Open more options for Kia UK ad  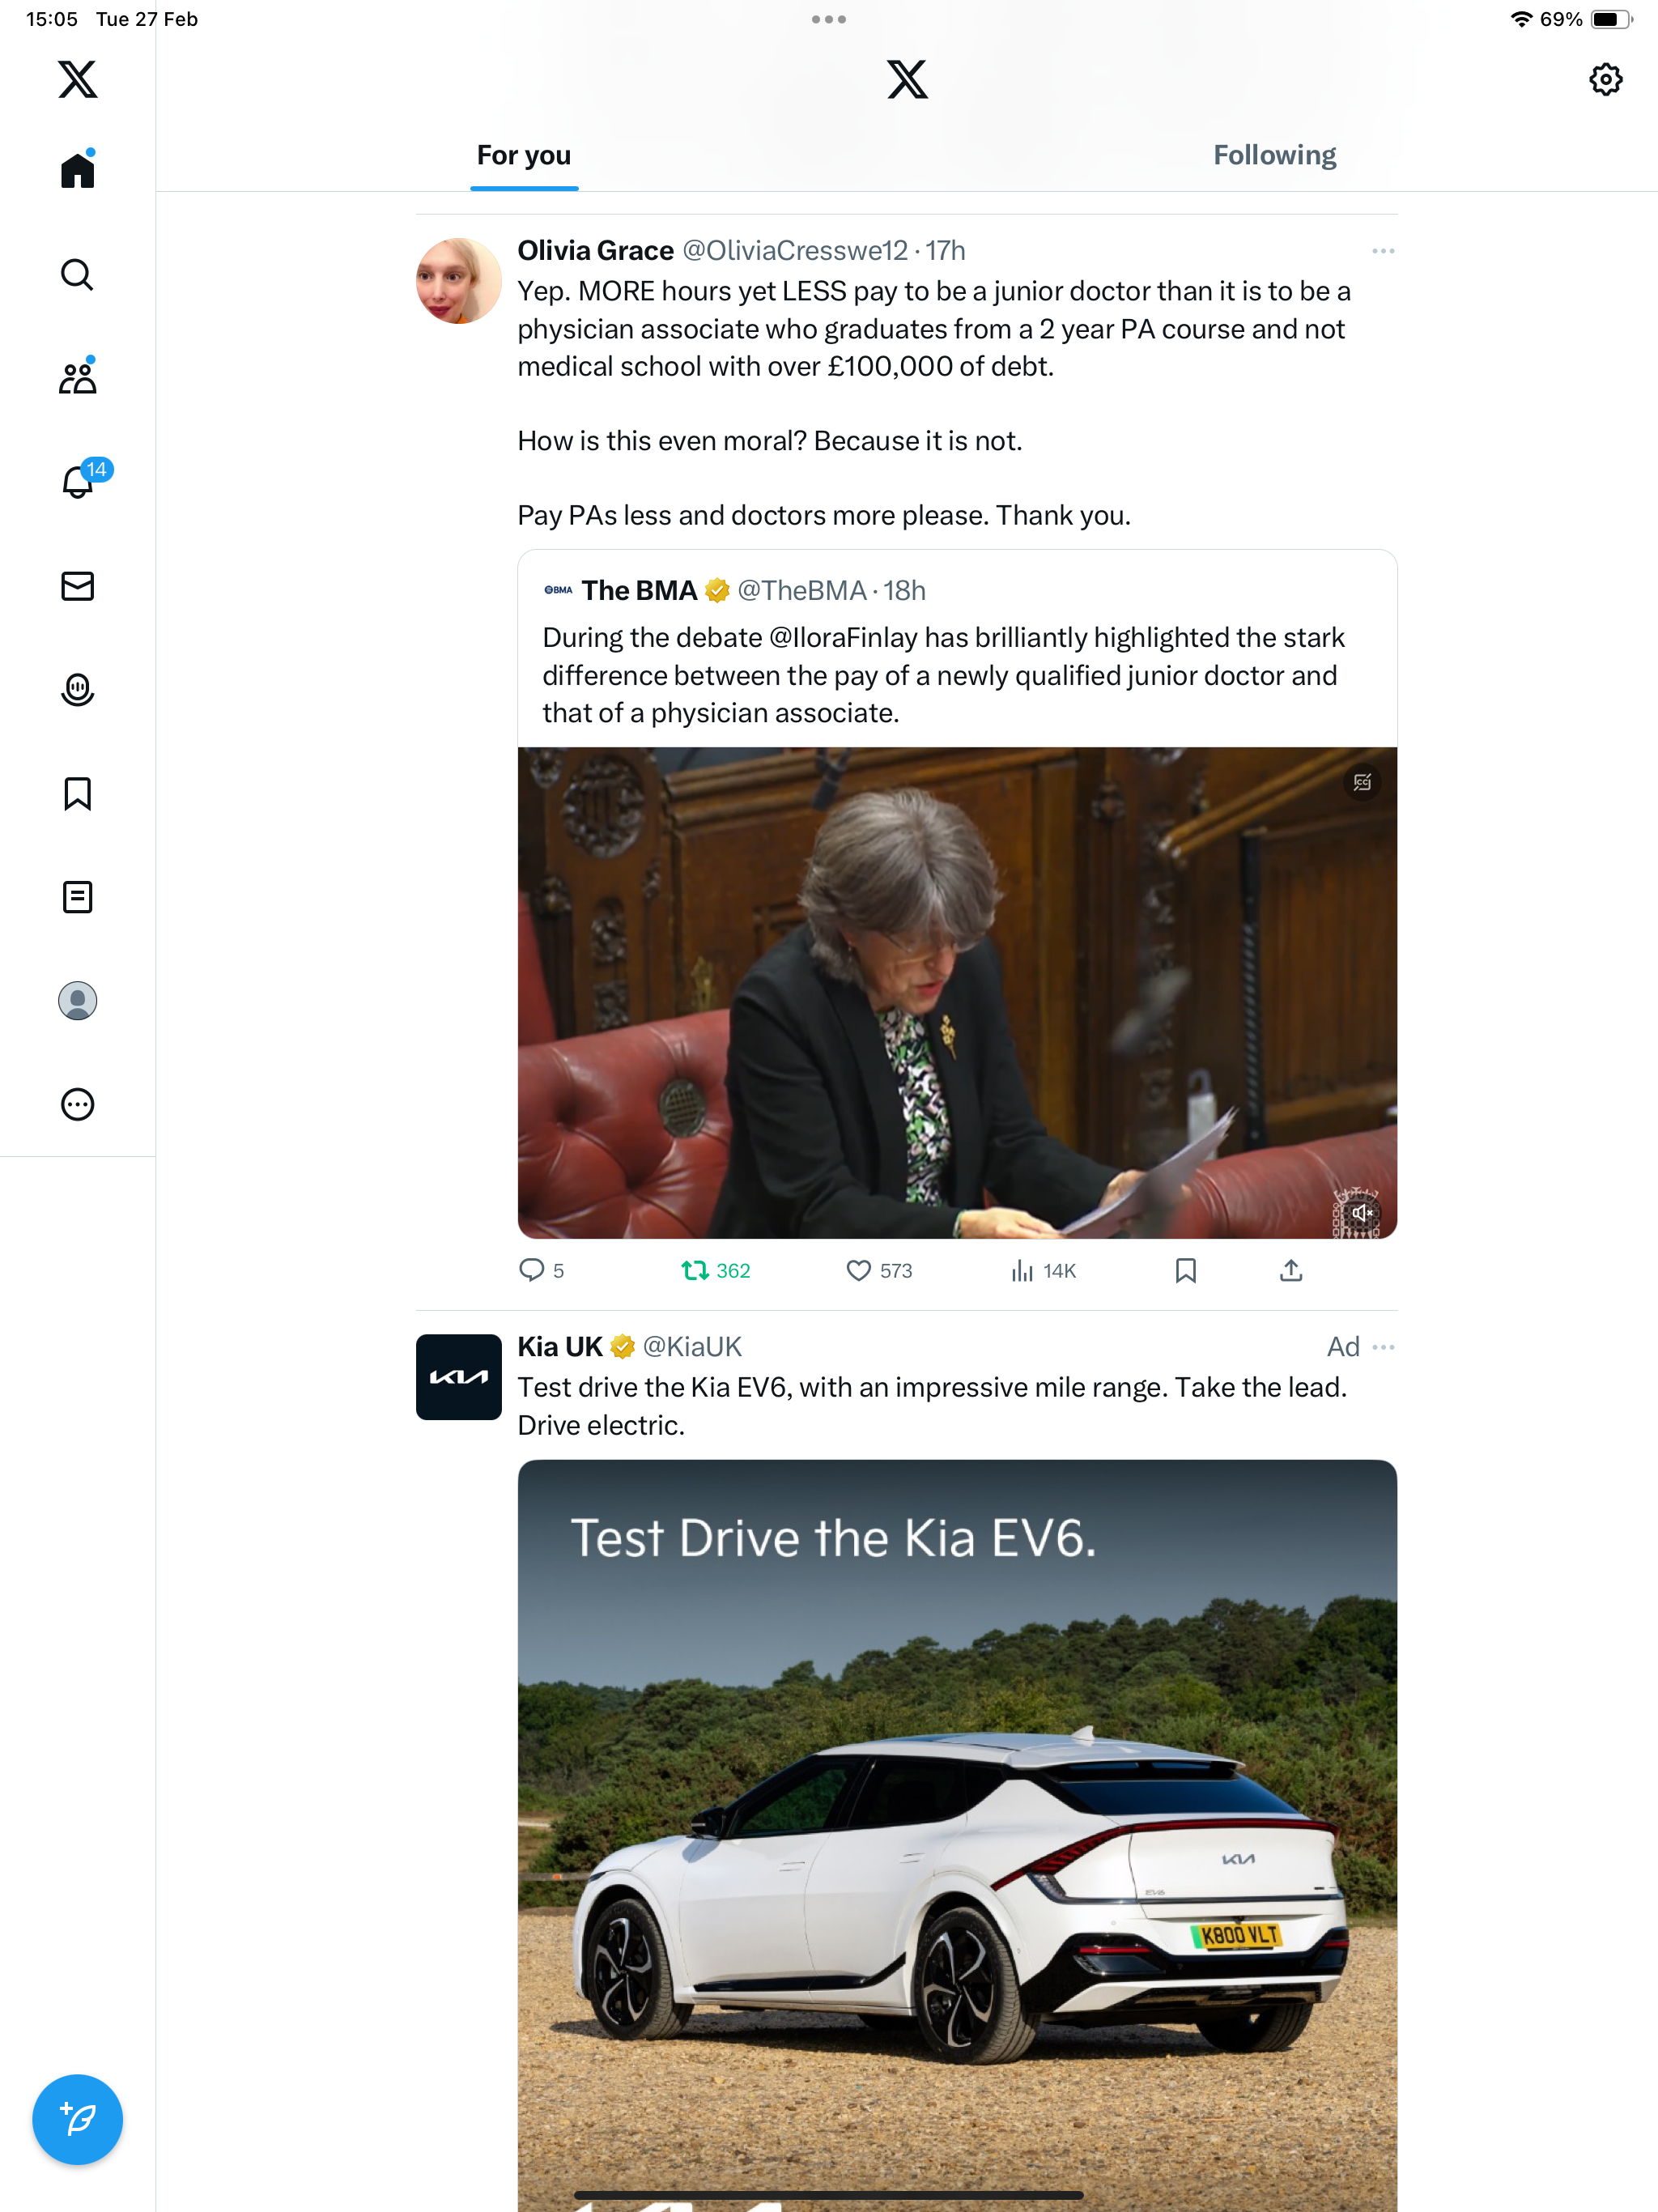tap(1383, 1347)
